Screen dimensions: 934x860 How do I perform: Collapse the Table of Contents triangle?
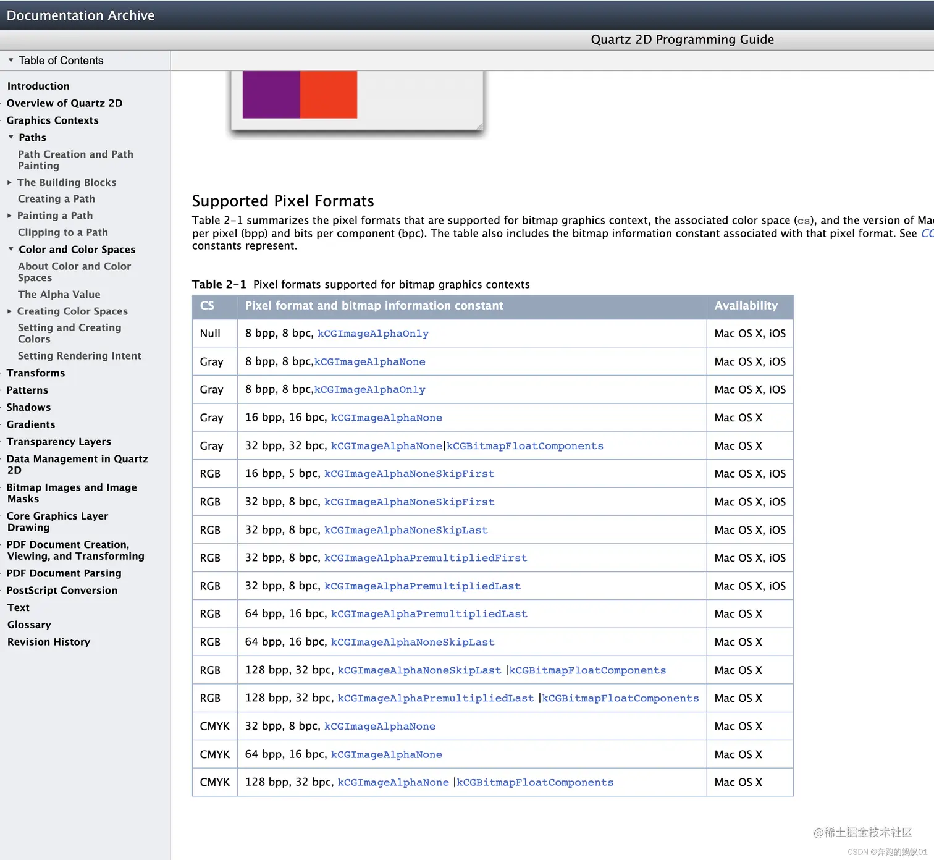(x=11, y=60)
